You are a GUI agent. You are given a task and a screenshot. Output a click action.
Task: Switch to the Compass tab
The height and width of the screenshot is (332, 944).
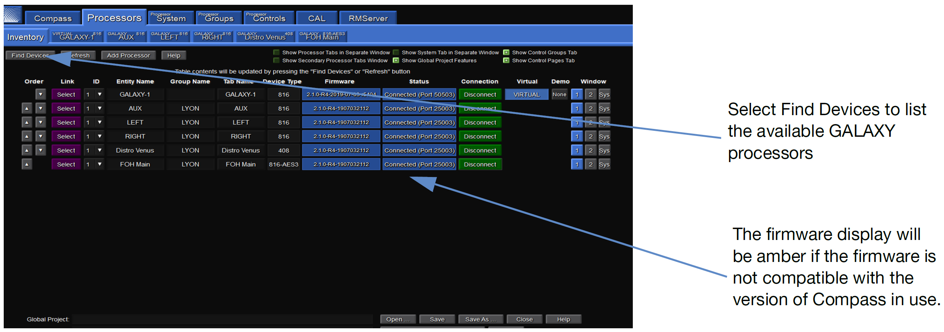click(x=53, y=18)
